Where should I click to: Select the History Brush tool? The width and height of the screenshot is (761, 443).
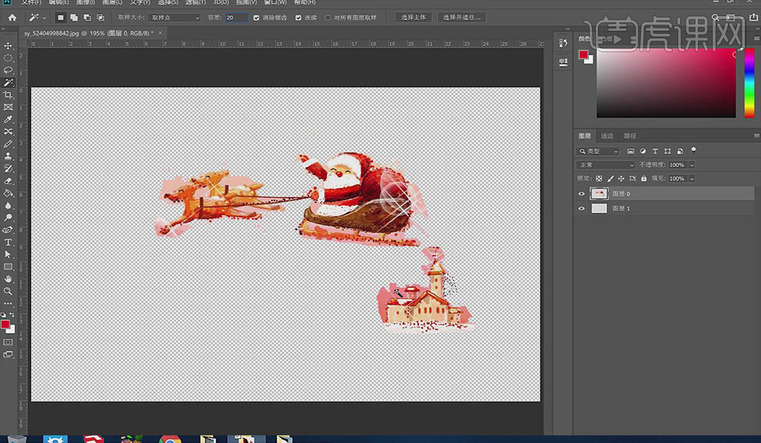point(8,169)
